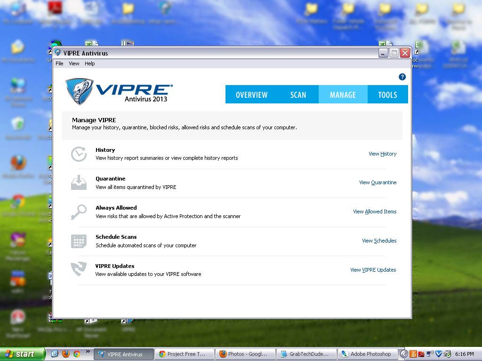The height and width of the screenshot is (361, 482).
Task: Click the View VIPRE Updates link
Action: (373, 270)
